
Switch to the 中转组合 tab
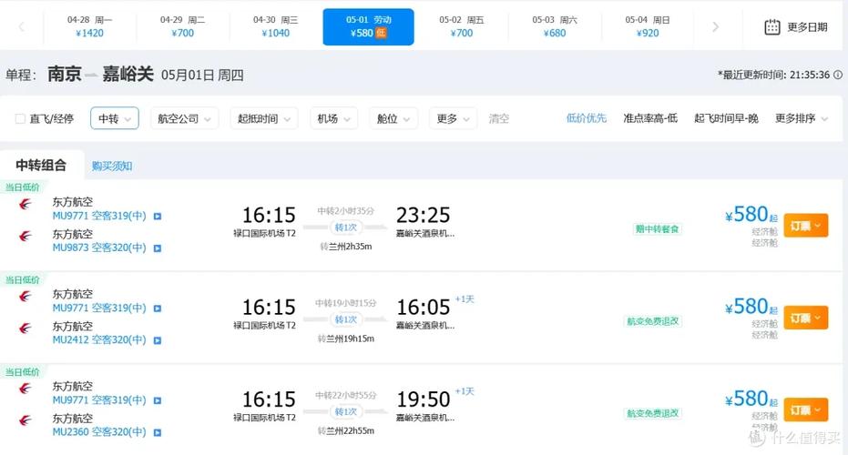point(41,166)
